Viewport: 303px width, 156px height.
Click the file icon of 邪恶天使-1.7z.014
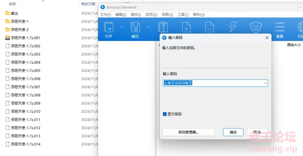pos(8,144)
